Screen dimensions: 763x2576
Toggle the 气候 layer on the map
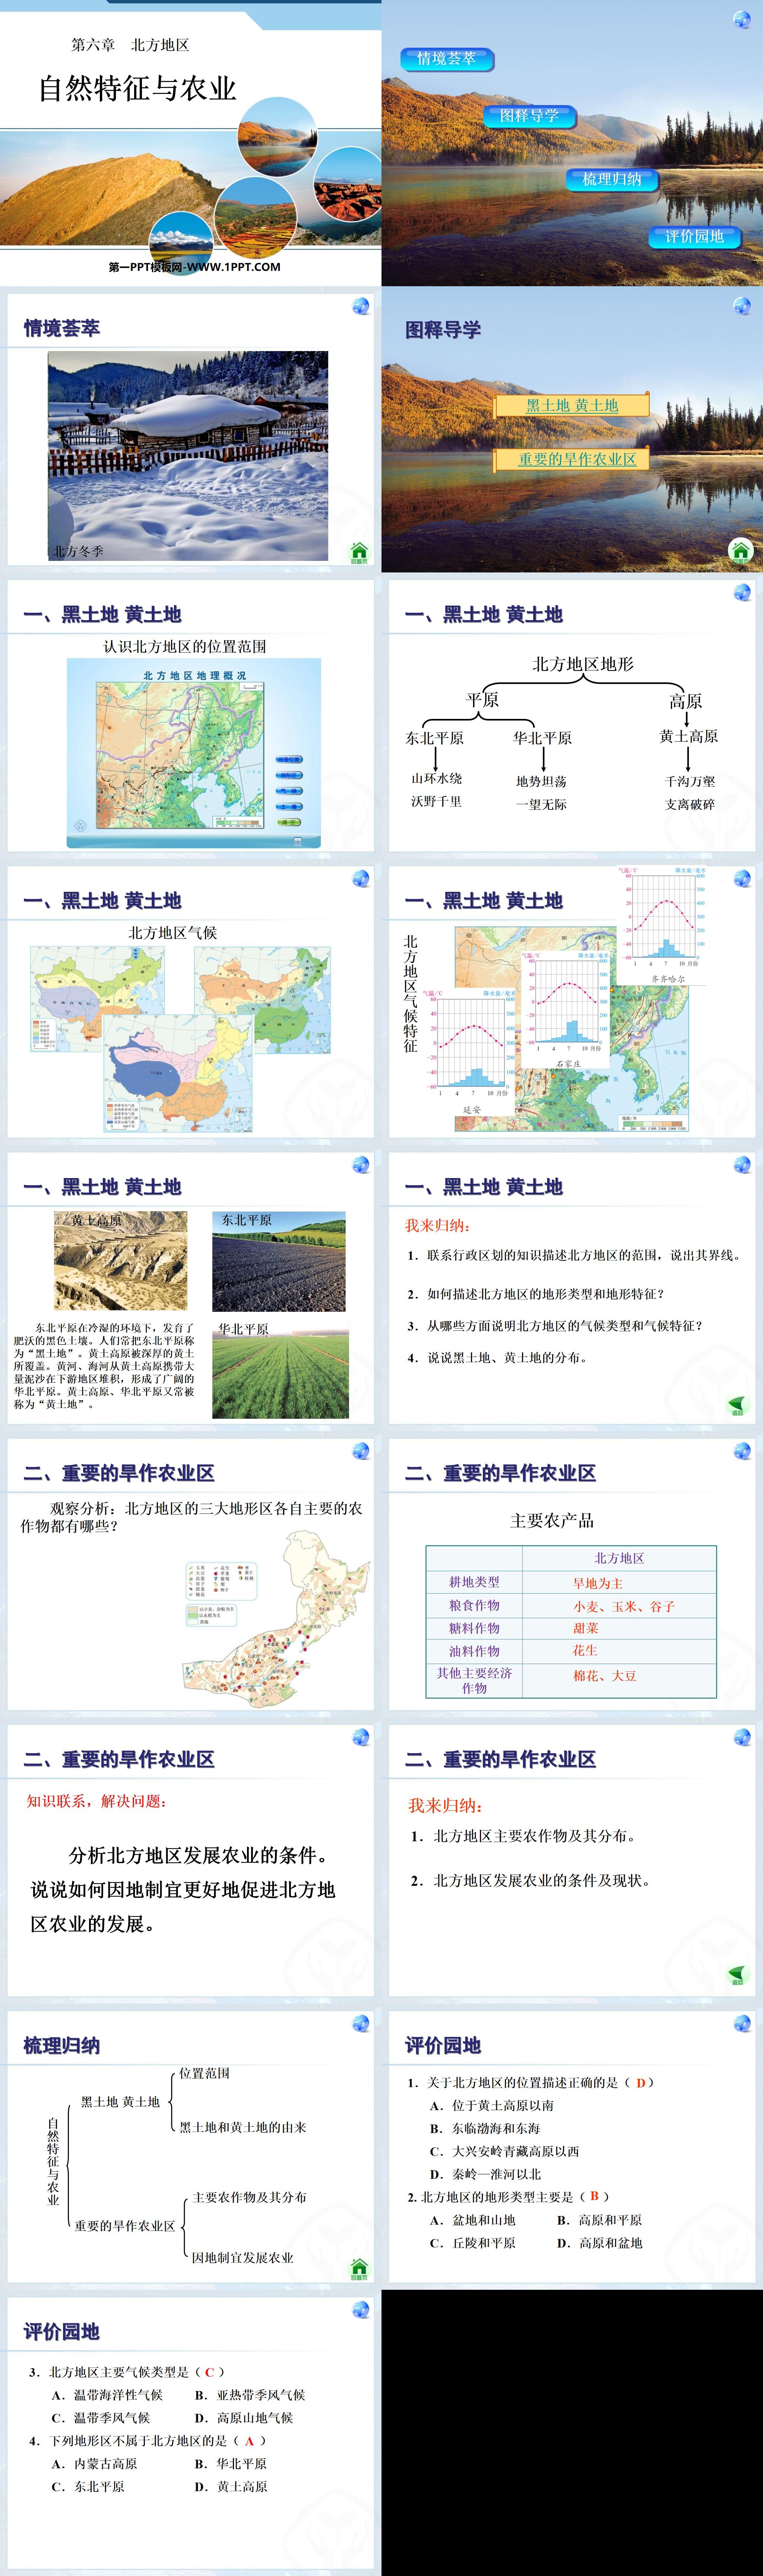pyautogui.click(x=290, y=791)
